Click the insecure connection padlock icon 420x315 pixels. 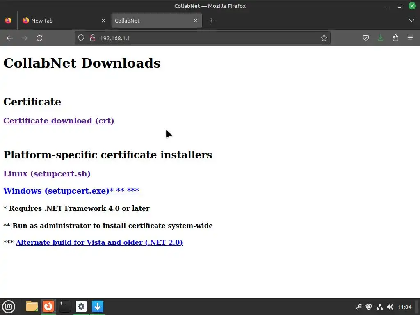93,38
